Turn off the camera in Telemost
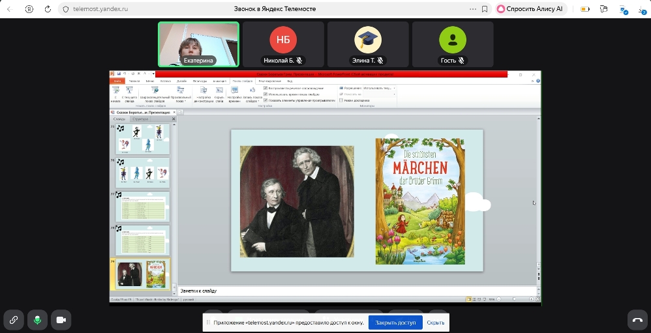Image resolution: width=651 pixels, height=333 pixels. tap(61, 319)
